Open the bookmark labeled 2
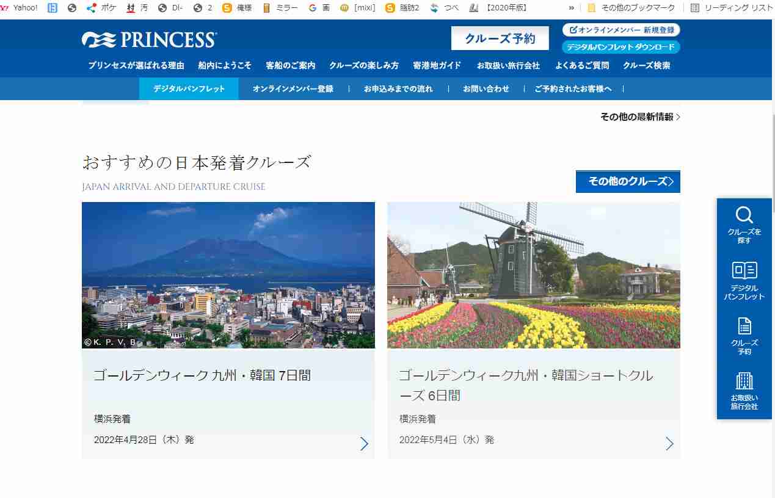775x498 pixels. (x=203, y=8)
